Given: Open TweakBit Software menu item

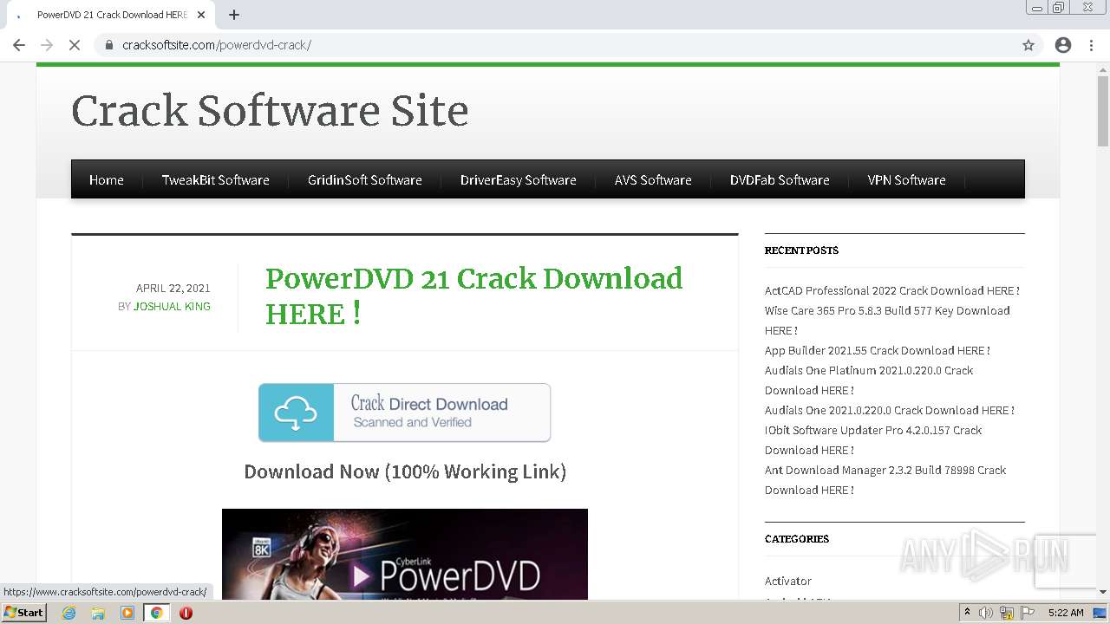Looking at the screenshot, I should (216, 180).
